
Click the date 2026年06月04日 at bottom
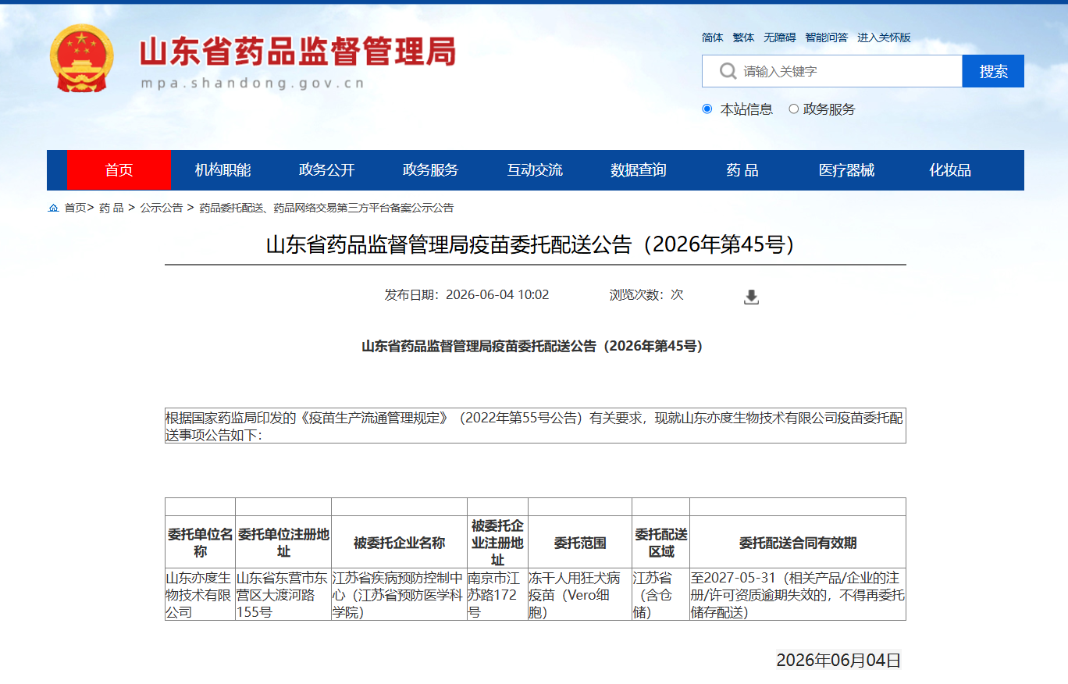[x=838, y=661]
